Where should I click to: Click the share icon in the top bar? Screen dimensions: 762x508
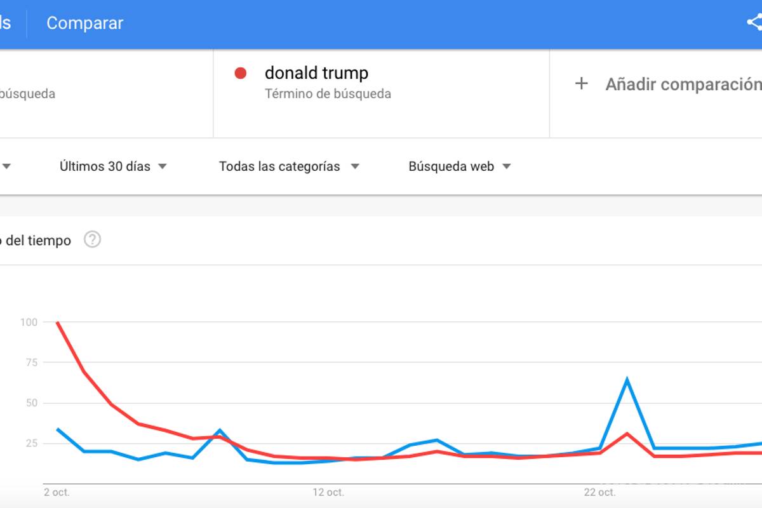pyautogui.click(x=753, y=22)
